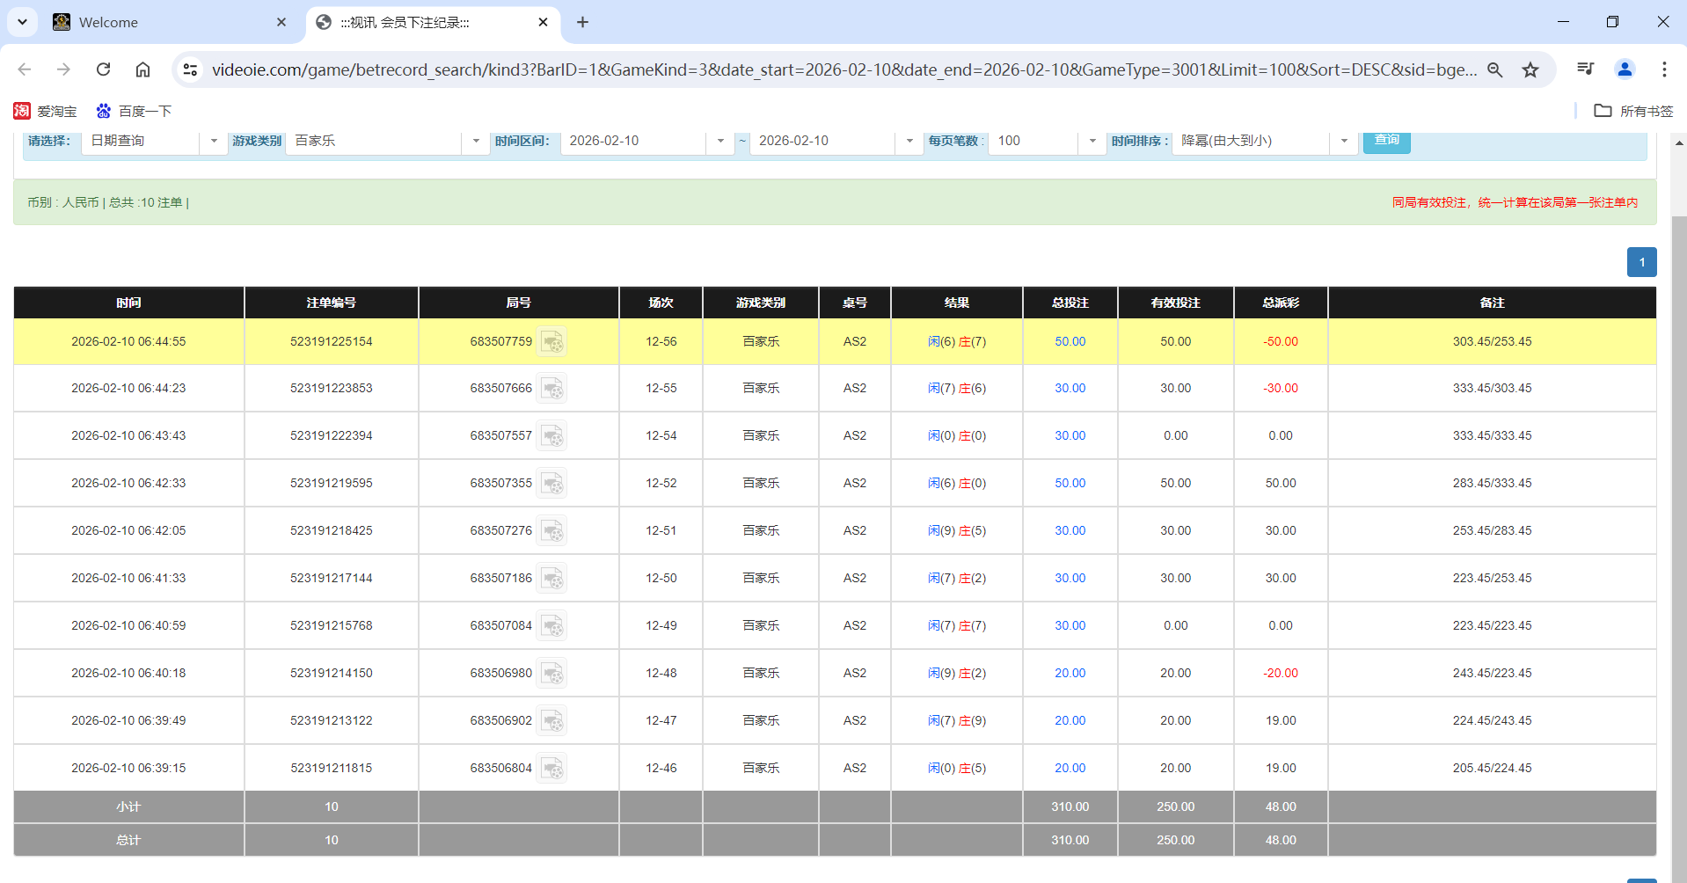Image resolution: width=1687 pixels, height=883 pixels.
Task: Open video replay for round 683507084
Action: (553, 625)
